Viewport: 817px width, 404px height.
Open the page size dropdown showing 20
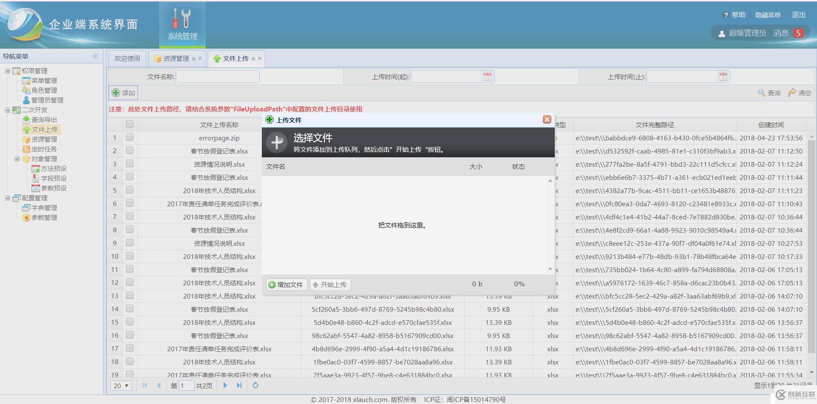pos(120,386)
